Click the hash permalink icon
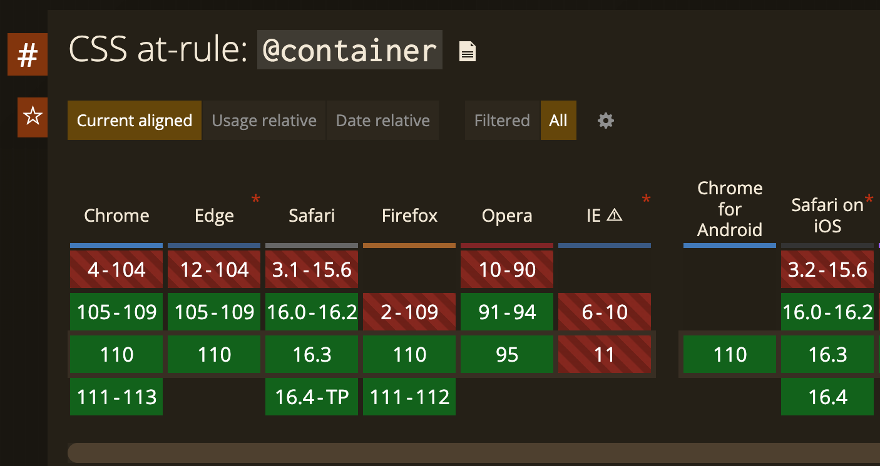 tap(28, 54)
